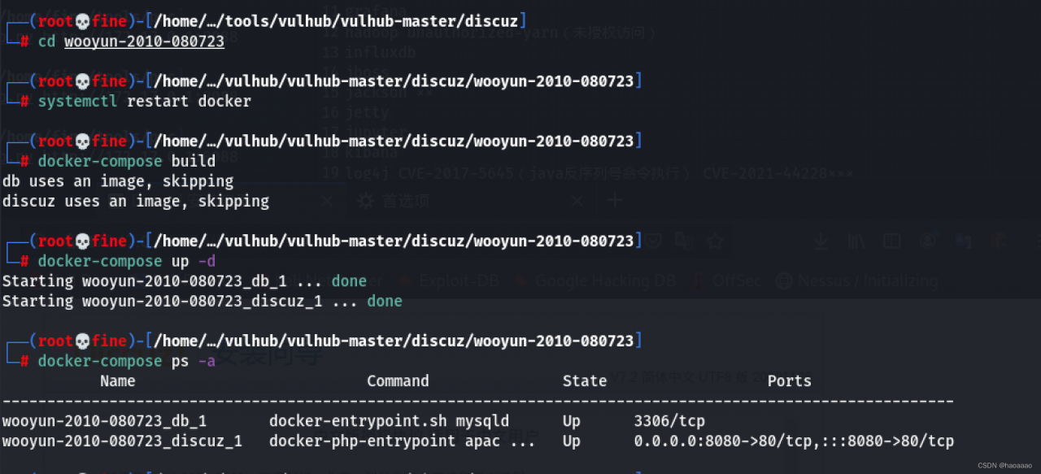Click the gear icon on 首选项 tab
This screenshot has height=474, width=1041.
click(367, 201)
